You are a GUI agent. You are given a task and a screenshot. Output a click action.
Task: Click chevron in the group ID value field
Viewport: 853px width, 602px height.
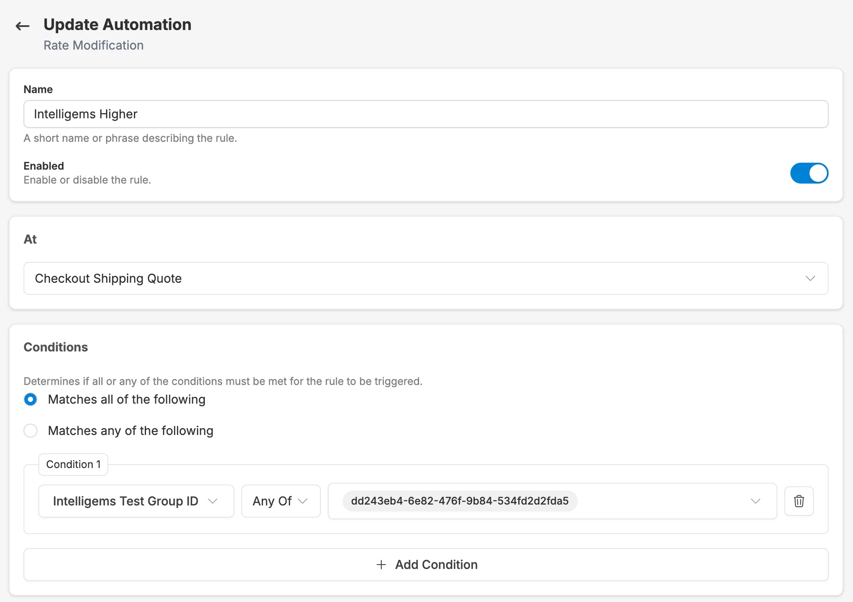point(756,501)
